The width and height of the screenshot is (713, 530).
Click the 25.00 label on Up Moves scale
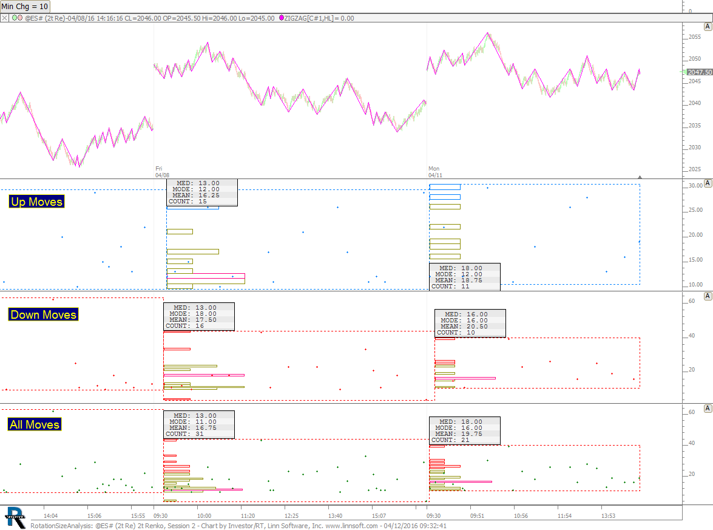click(x=695, y=210)
